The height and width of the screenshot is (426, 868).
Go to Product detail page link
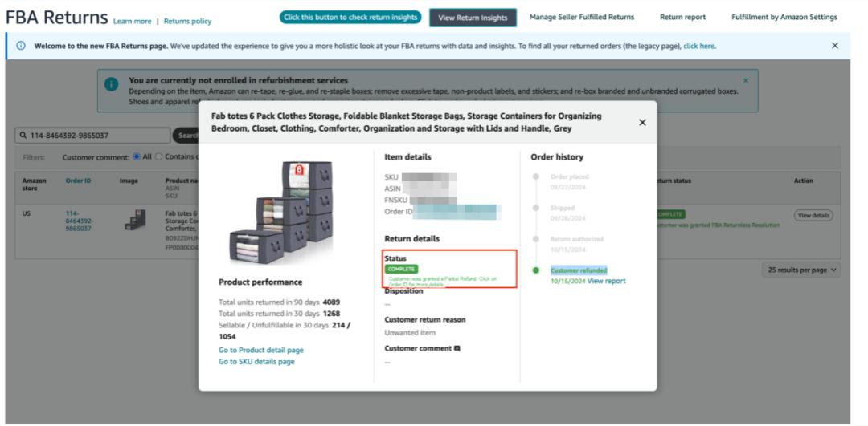click(x=261, y=350)
